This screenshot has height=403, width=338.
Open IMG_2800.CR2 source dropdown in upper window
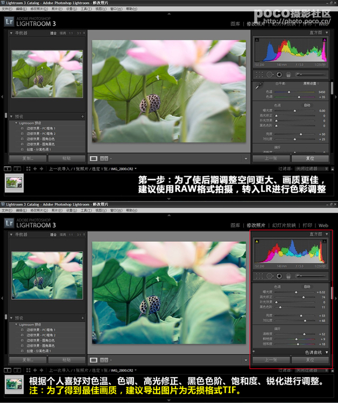click(124, 169)
